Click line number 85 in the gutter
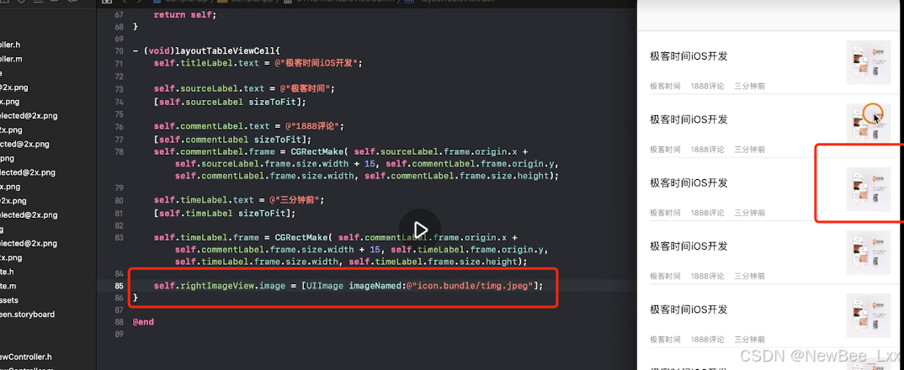The height and width of the screenshot is (370, 904). pos(119,285)
